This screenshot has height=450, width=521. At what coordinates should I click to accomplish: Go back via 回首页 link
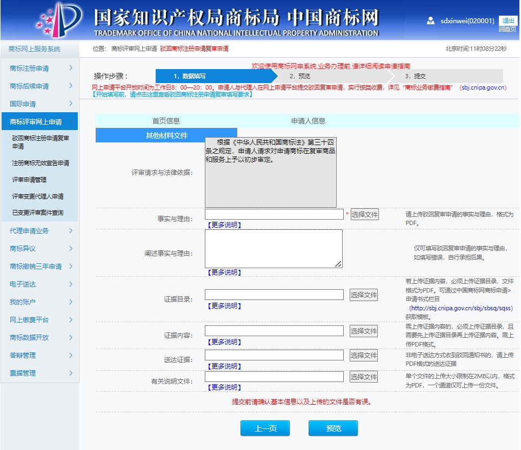(507, 29)
